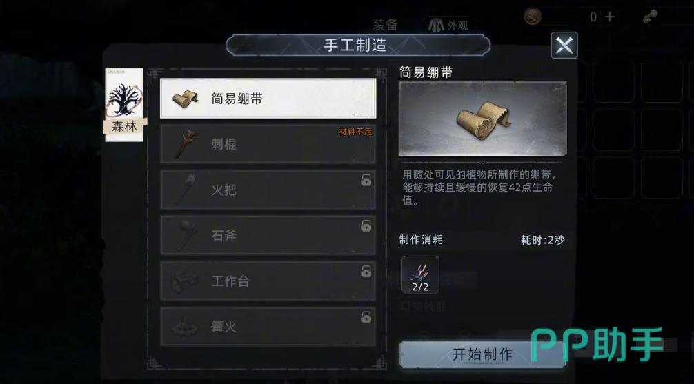
Task: Click the coin currency icon
Action: tap(533, 17)
